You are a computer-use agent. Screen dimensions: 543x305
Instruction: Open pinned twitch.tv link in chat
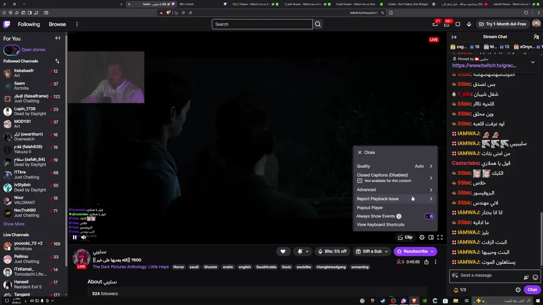[x=484, y=65]
